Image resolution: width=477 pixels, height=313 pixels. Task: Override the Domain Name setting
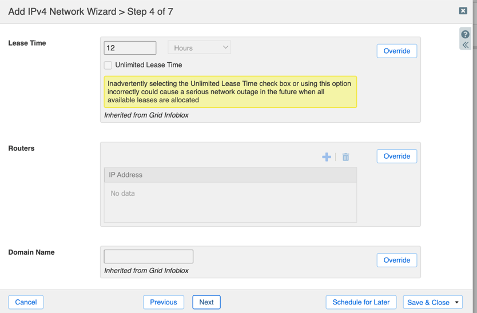pos(396,260)
